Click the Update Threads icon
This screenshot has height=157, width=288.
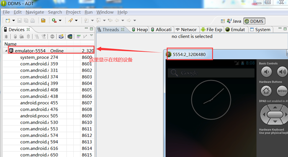pos(37,37)
